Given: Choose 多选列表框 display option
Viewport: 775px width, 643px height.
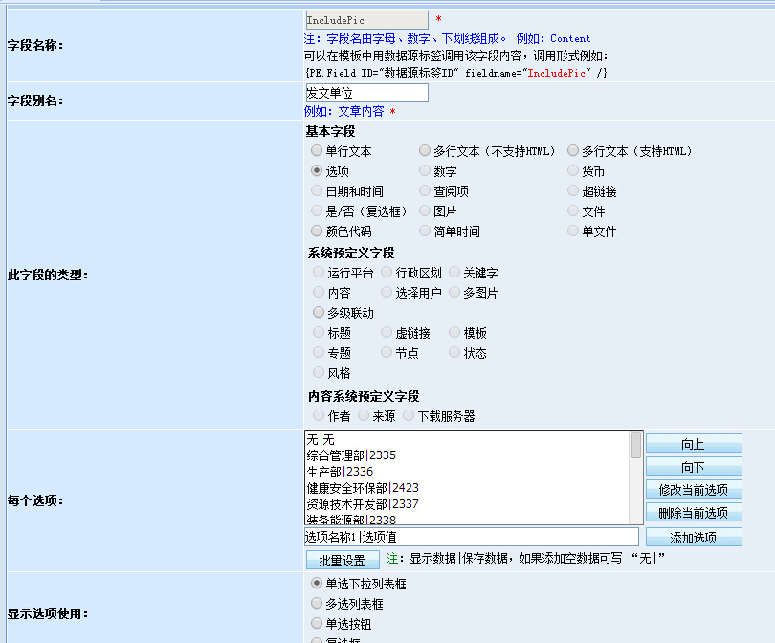Looking at the screenshot, I should (317, 604).
